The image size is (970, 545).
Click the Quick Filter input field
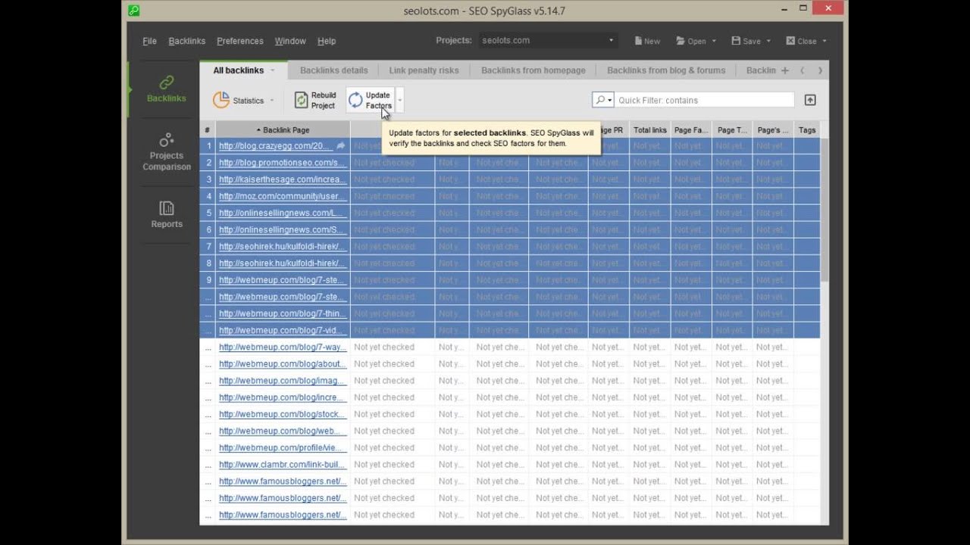coord(704,100)
